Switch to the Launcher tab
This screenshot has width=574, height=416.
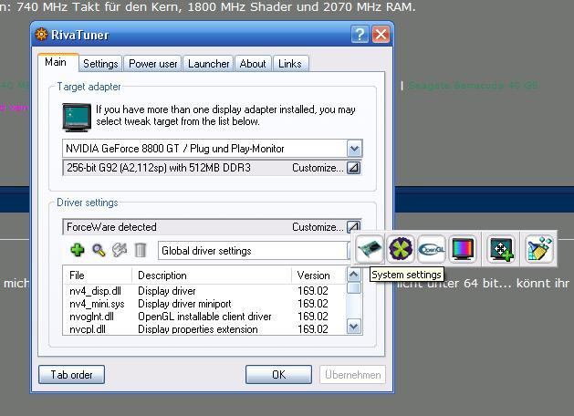pyautogui.click(x=208, y=64)
